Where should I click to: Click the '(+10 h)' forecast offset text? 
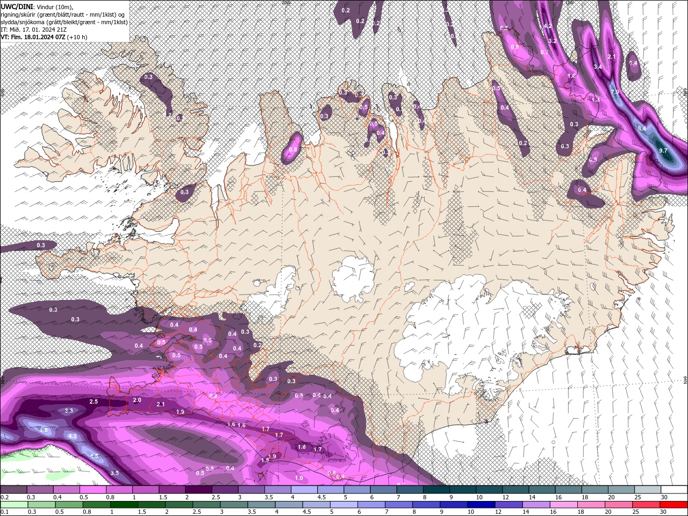(x=77, y=37)
